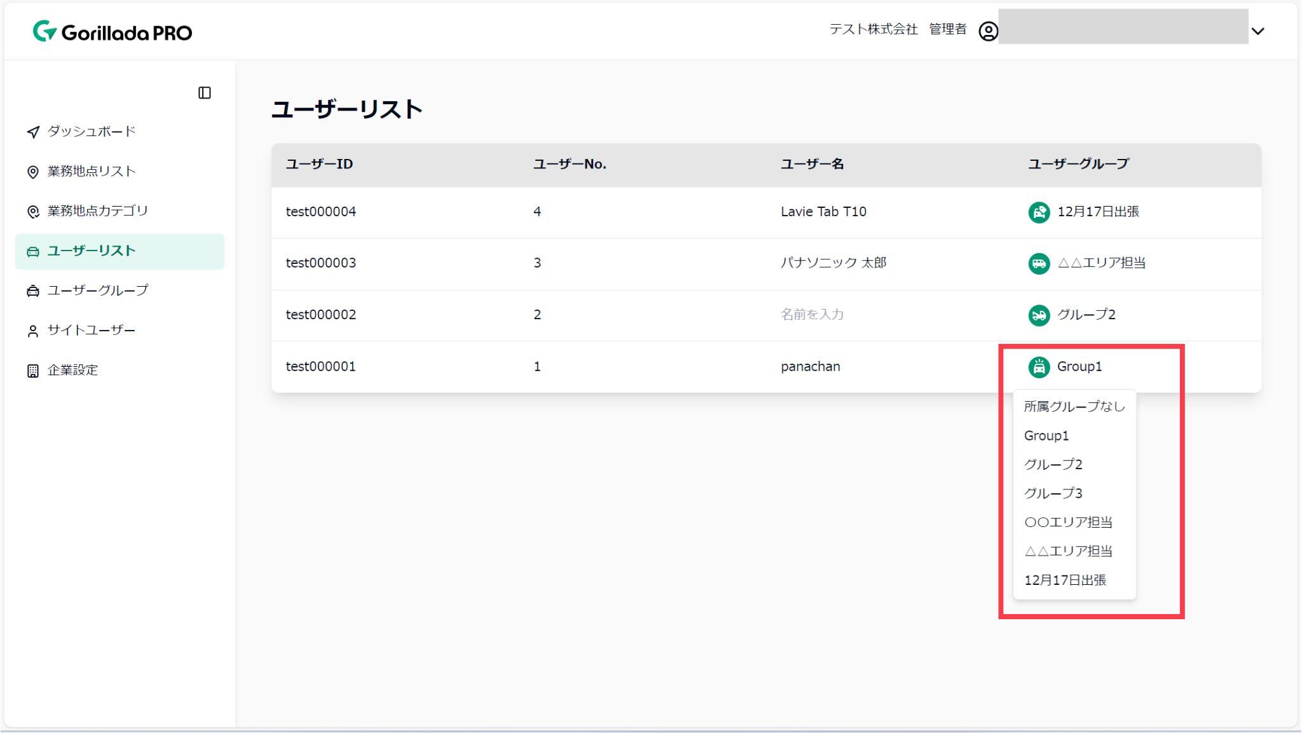Click the account avatar icon in header
This screenshot has width=1302, height=733.
tap(988, 31)
